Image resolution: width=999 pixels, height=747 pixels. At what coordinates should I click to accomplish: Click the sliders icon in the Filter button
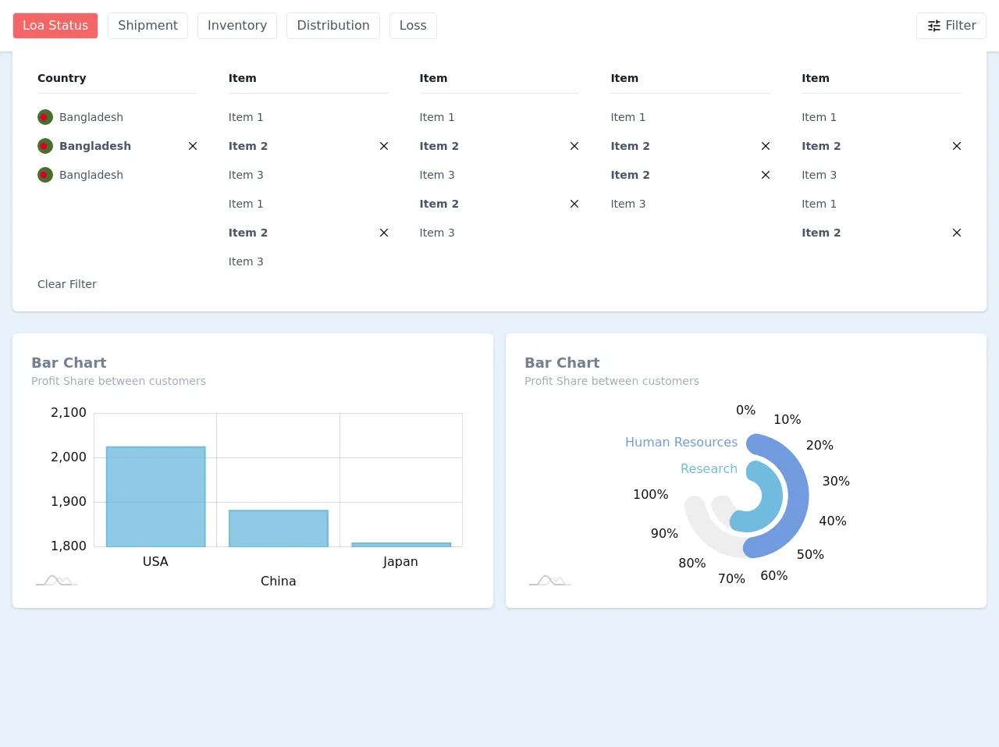click(933, 26)
